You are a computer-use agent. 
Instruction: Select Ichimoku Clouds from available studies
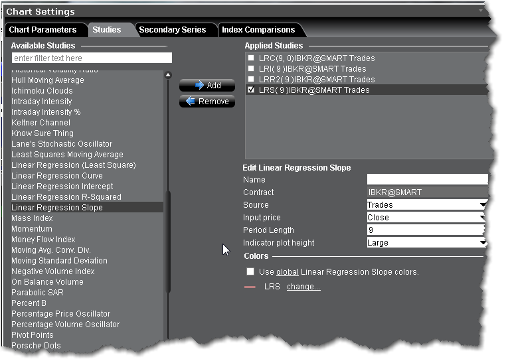42,91
